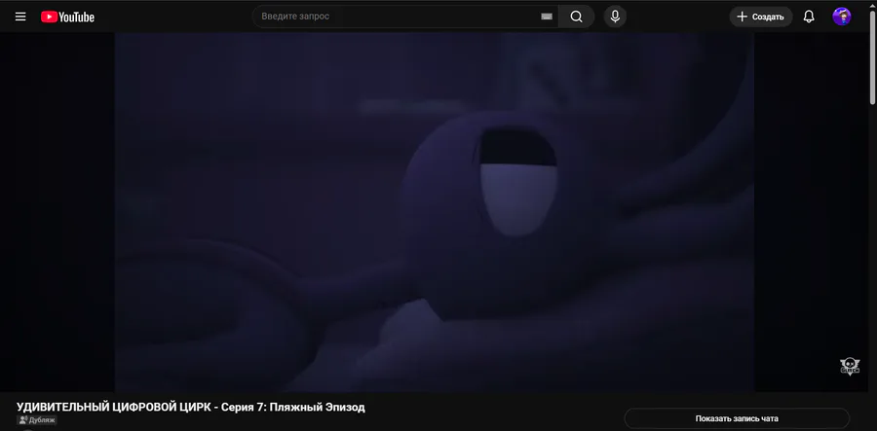Open the notifications bell
This screenshot has height=431, width=877.
pyautogui.click(x=809, y=17)
